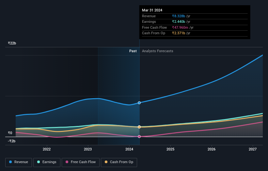Toggle the Revenue legend series

click(x=19, y=162)
